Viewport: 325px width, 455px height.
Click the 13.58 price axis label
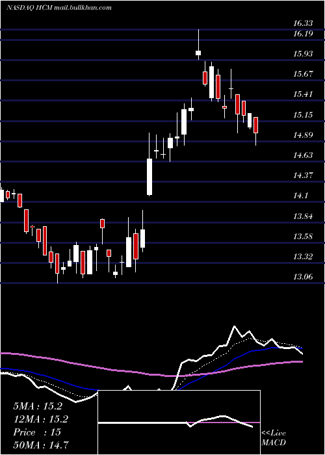click(x=303, y=236)
